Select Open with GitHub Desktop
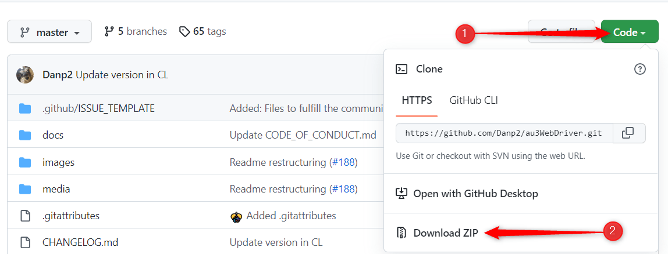668x254 pixels. (475, 194)
